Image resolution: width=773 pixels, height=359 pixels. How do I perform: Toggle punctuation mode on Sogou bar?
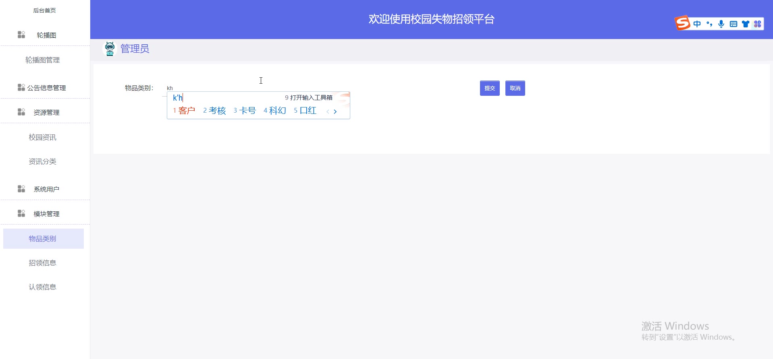[x=709, y=24]
